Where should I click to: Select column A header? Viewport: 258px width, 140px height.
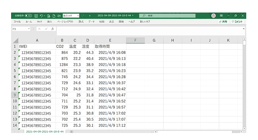tap(37, 40)
